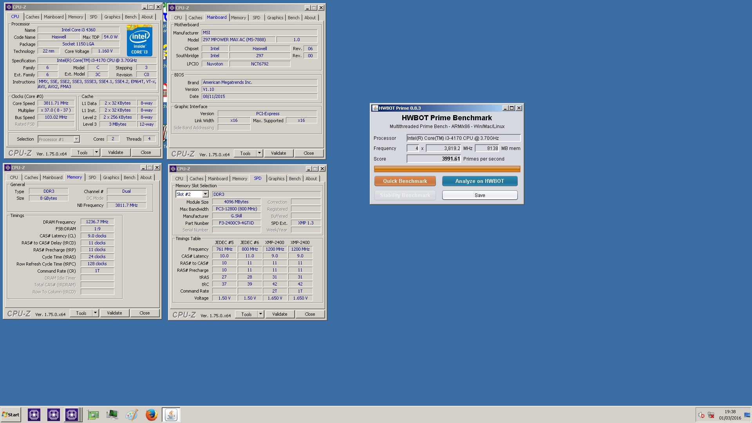752x423 pixels.
Task: Click the BIOS date 08/11/2015
Action: click(259, 96)
